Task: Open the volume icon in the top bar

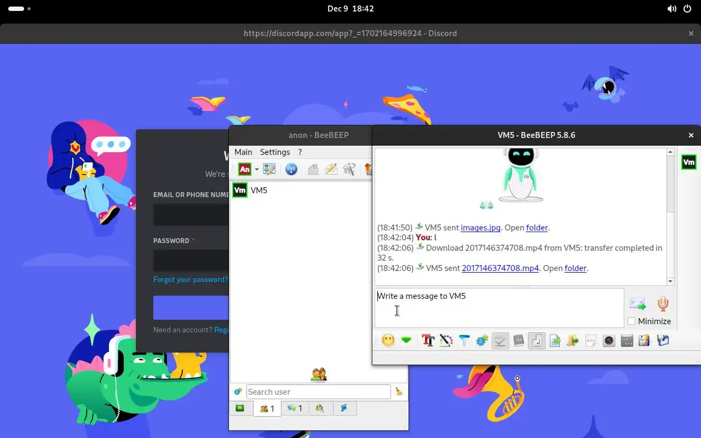Action: (x=672, y=9)
